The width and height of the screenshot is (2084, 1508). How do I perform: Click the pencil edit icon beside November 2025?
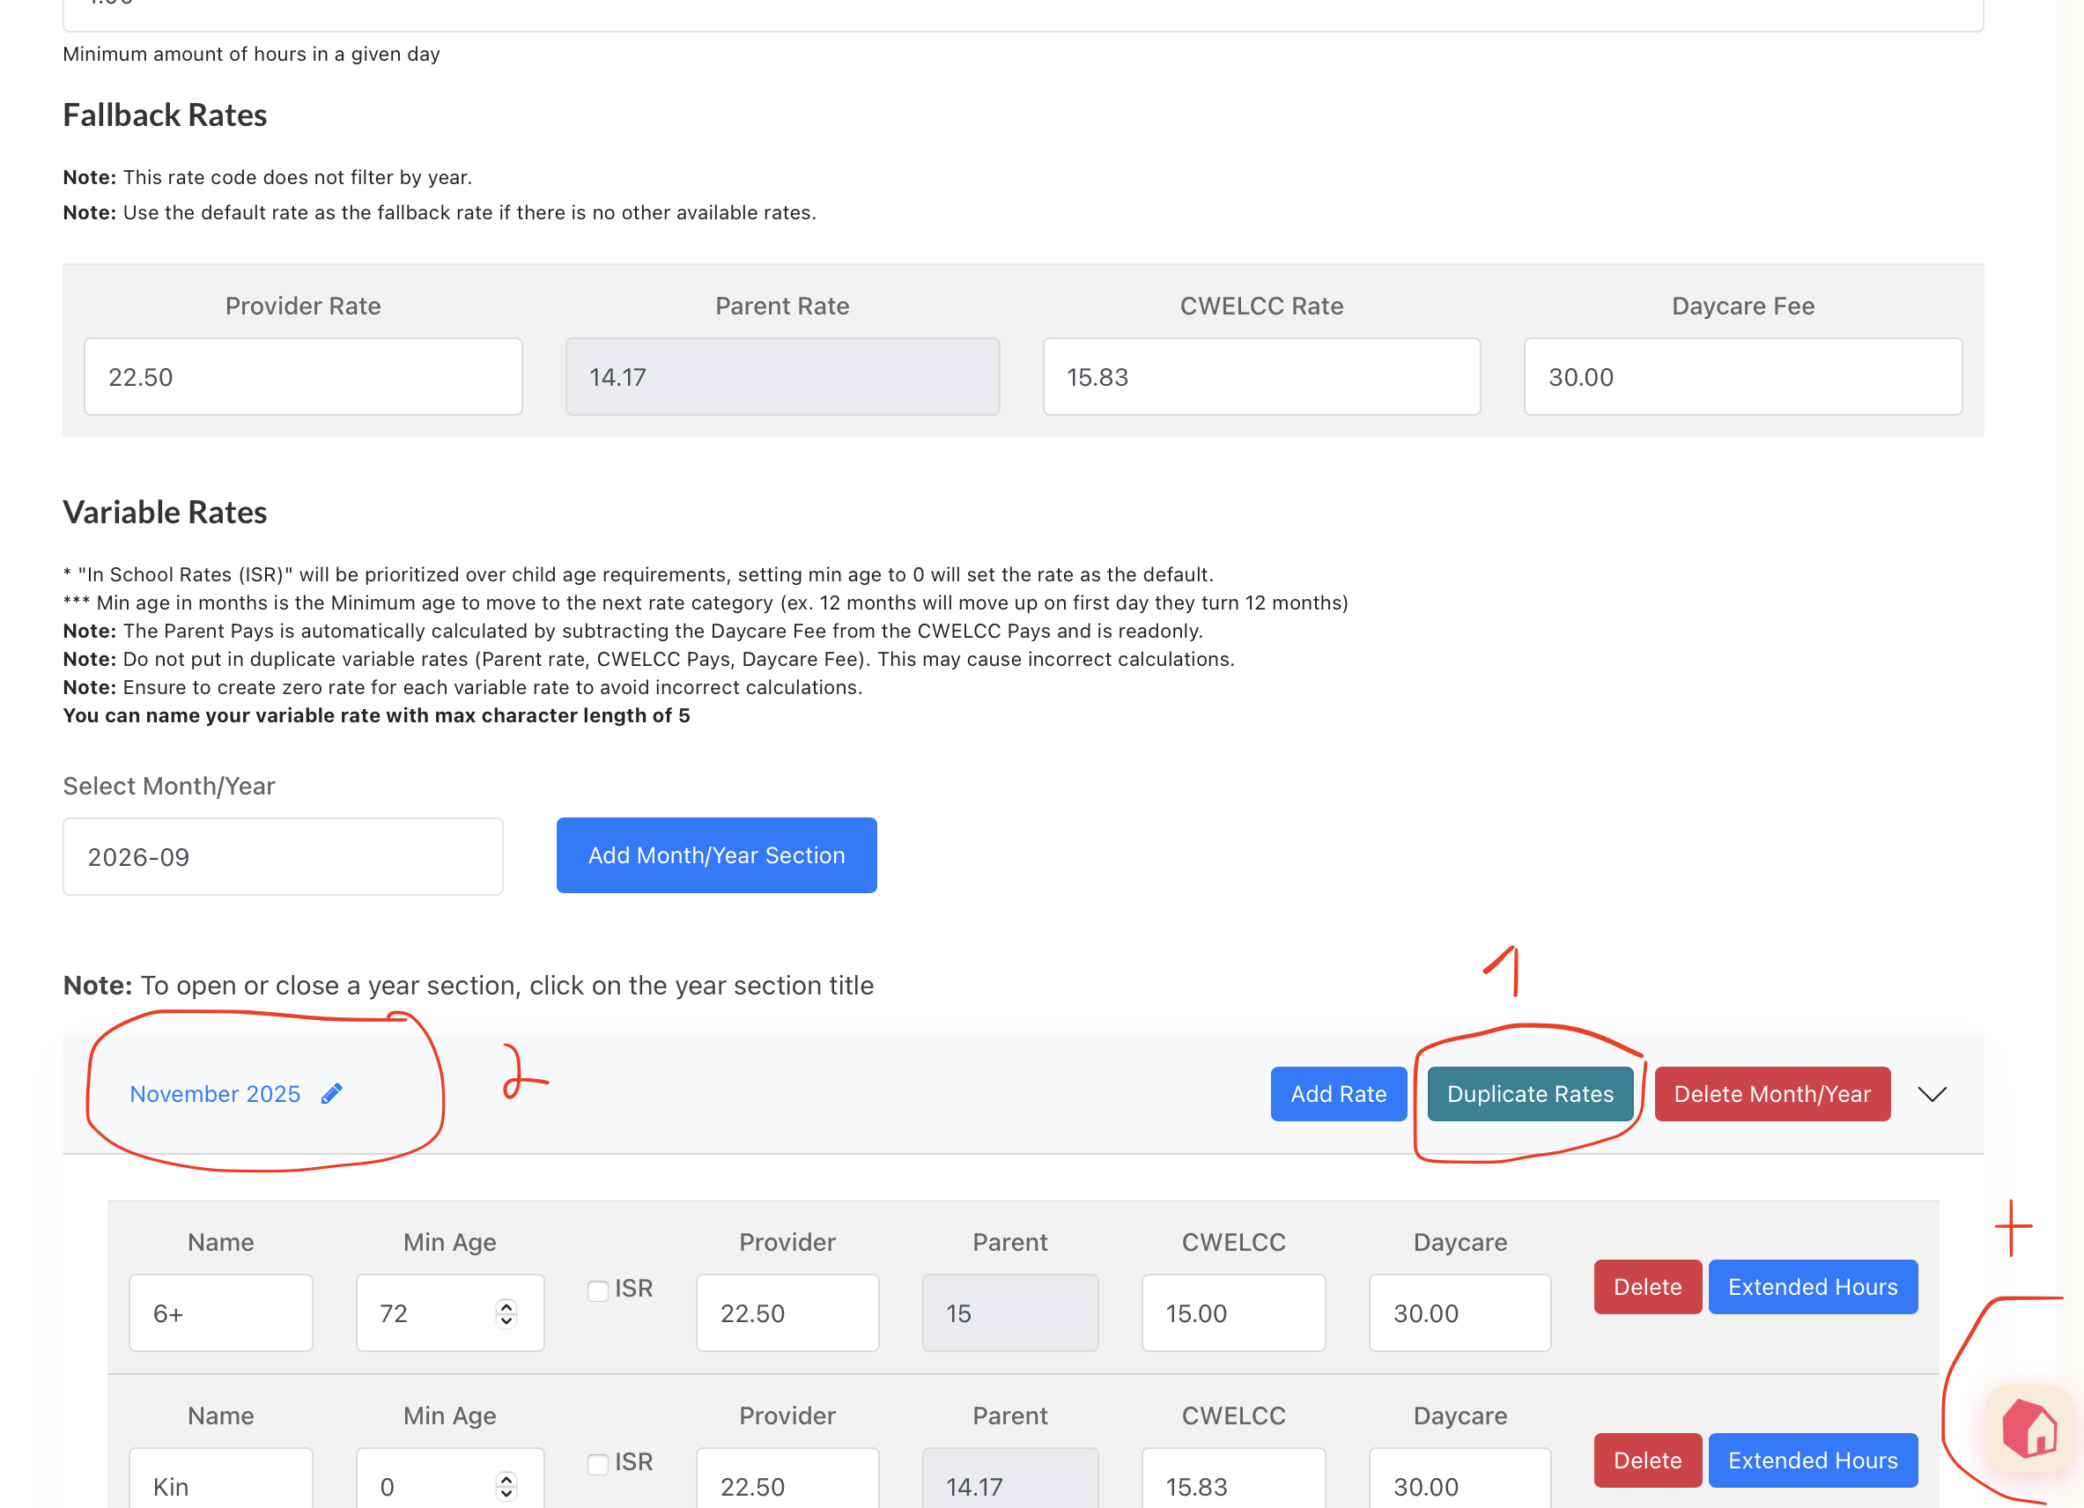coord(332,1093)
